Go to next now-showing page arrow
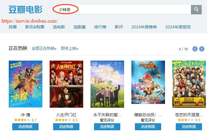 [201, 49]
